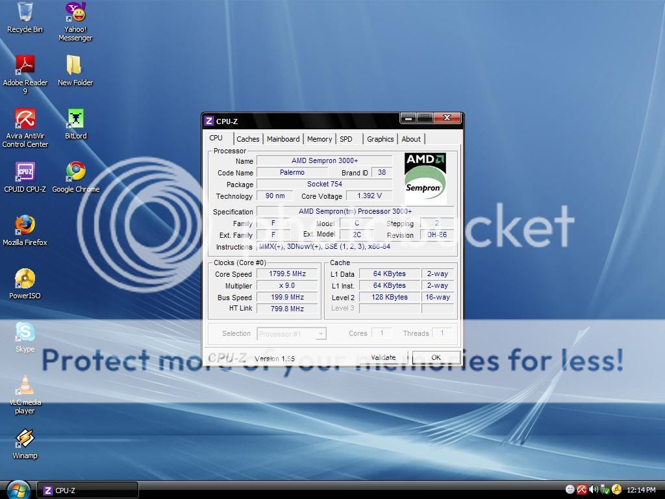Click the L1 Inst. size '64 KBytes'

coord(390,286)
